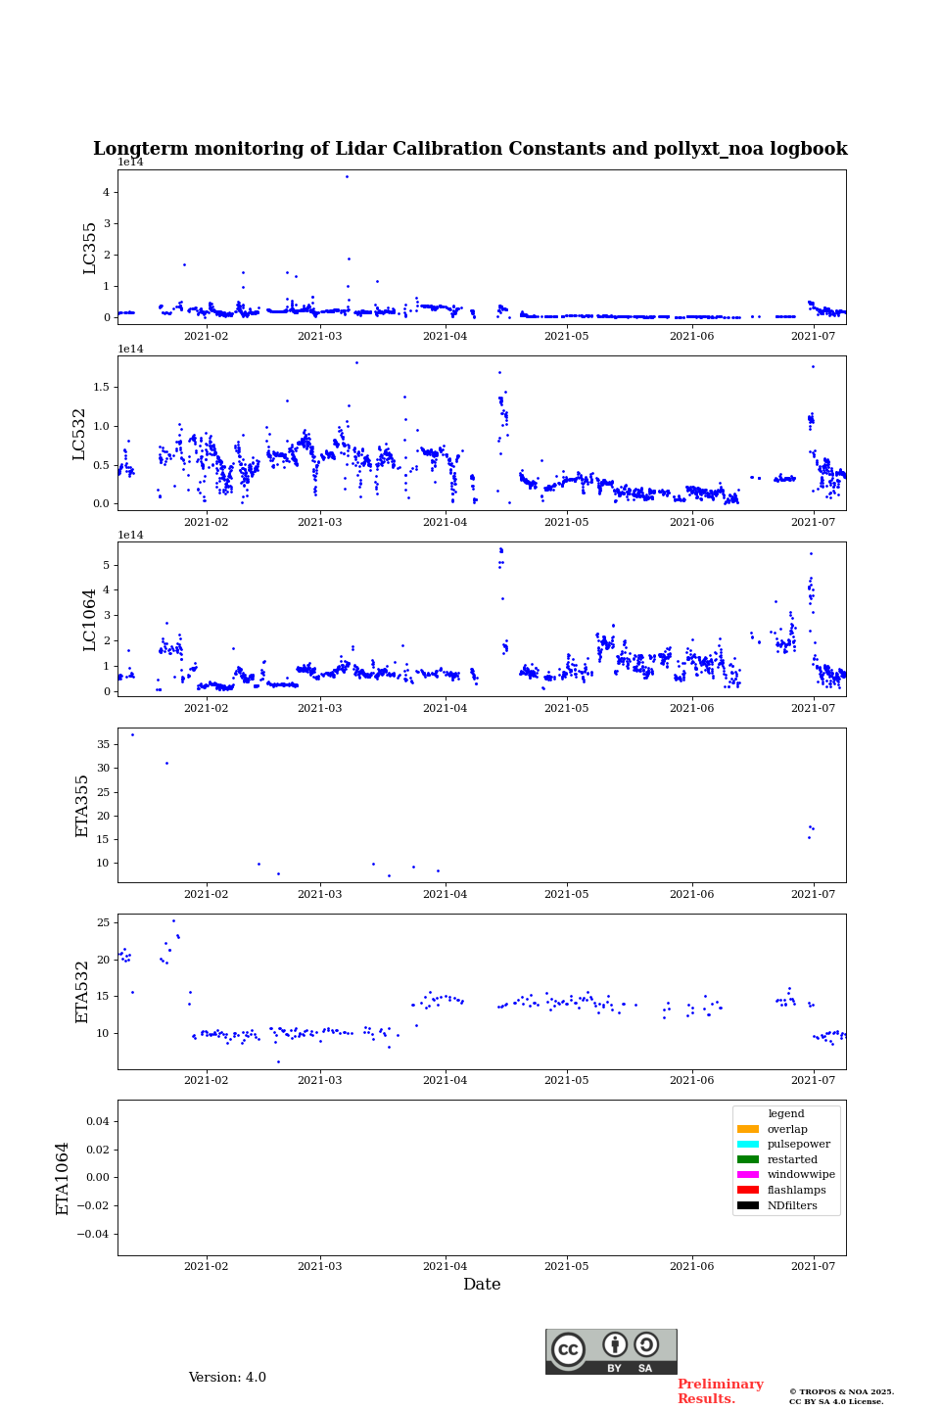Click the 1e14 exponent above LC355 plot

tap(130, 163)
